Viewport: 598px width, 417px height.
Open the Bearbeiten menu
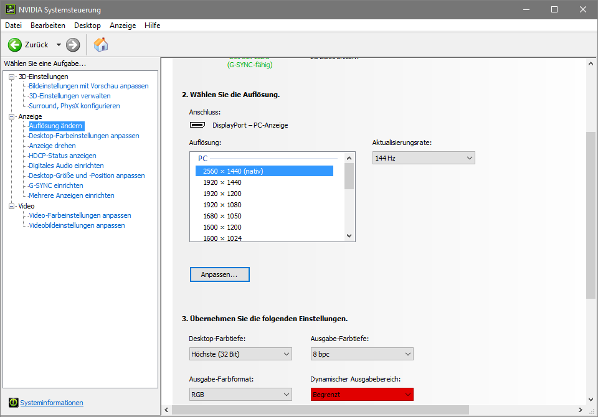pos(48,25)
